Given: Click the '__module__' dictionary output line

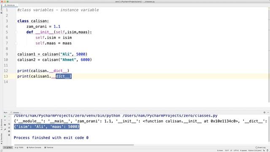Looking at the screenshot, I should pyautogui.click(x=140, y=121).
